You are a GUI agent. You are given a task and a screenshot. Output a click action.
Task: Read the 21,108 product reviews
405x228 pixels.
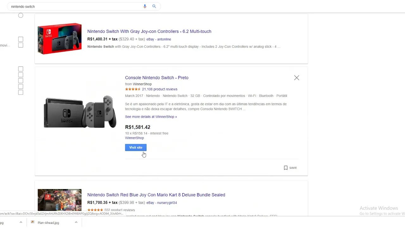pos(159,89)
